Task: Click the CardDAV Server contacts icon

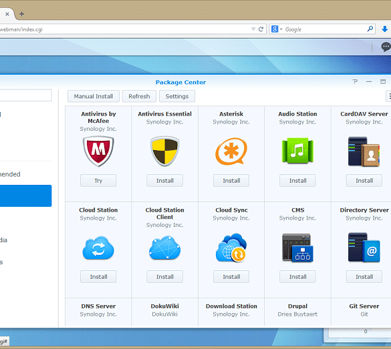Action: [x=364, y=151]
